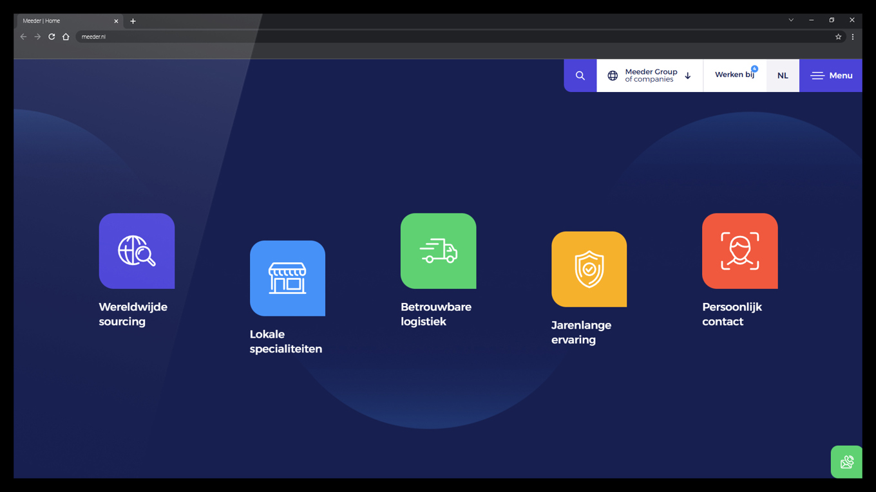
Task: Click the search magnifier icon in header
Action: point(580,76)
